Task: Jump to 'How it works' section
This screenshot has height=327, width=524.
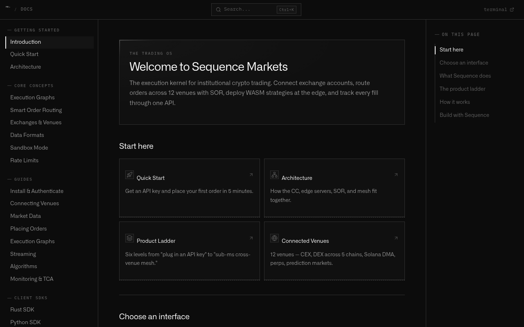Action: (455, 102)
